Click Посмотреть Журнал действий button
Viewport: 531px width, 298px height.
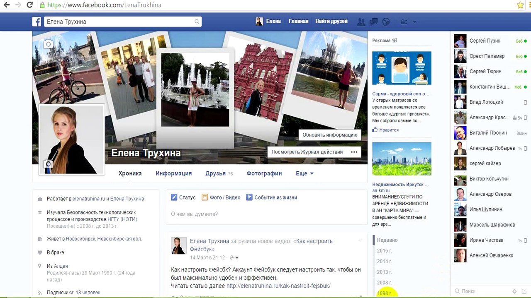coord(307,152)
